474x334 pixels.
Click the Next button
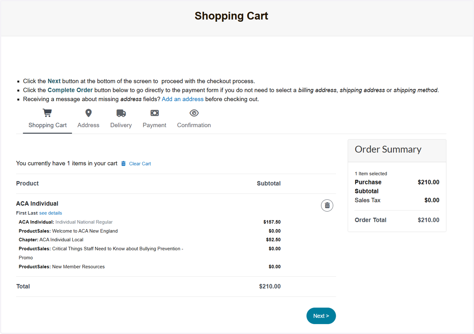(x=321, y=316)
